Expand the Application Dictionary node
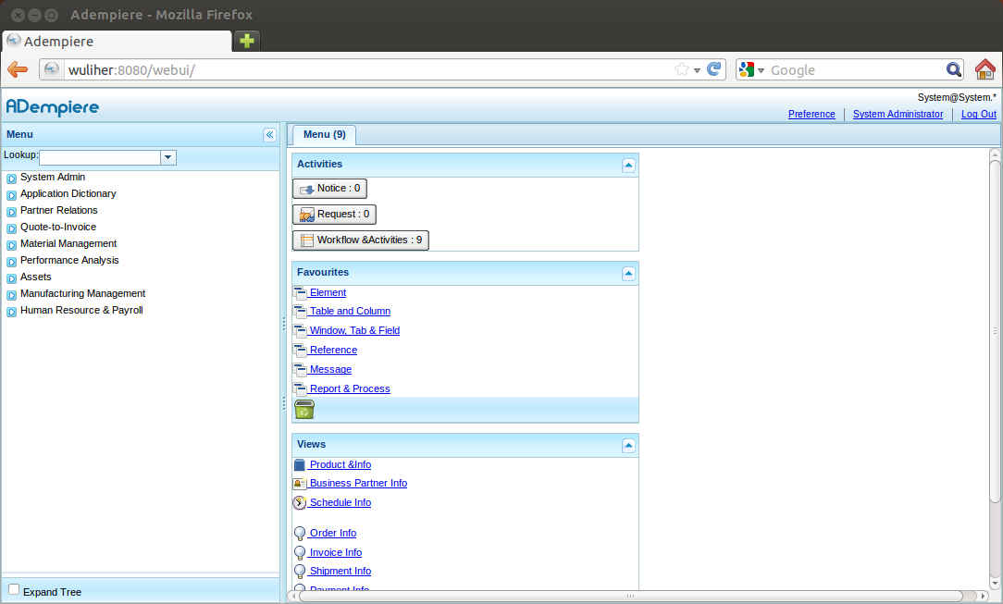Viewport: 1003px width, 604px height. [x=11, y=195]
